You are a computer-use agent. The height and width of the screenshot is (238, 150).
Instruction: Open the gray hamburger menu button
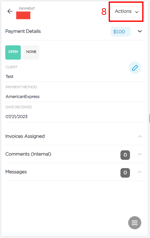pyautogui.click(x=135, y=223)
